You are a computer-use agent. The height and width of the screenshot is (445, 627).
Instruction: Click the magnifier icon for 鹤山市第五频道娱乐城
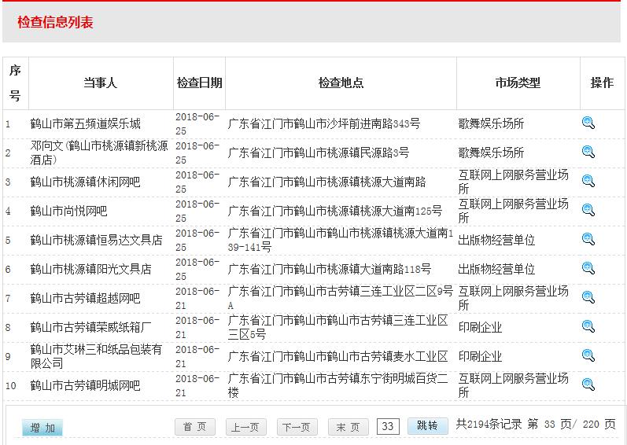point(588,123)
